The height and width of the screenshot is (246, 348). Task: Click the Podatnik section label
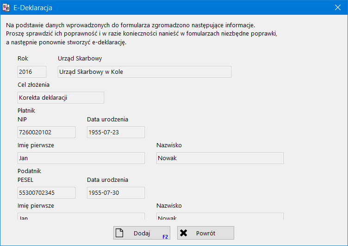tap(30, 171)
